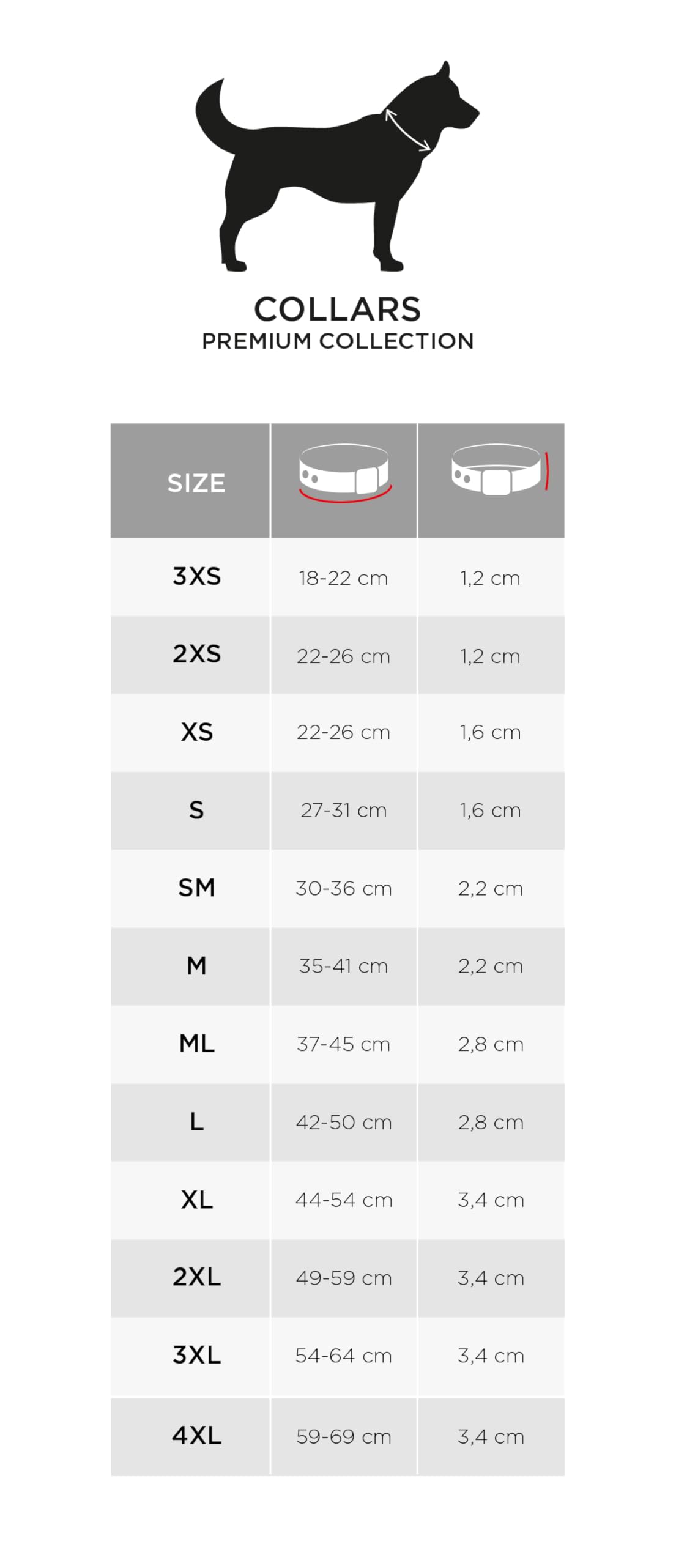
Task: Select the M size label
Action: pyautogui.click(x=196, y=966)
